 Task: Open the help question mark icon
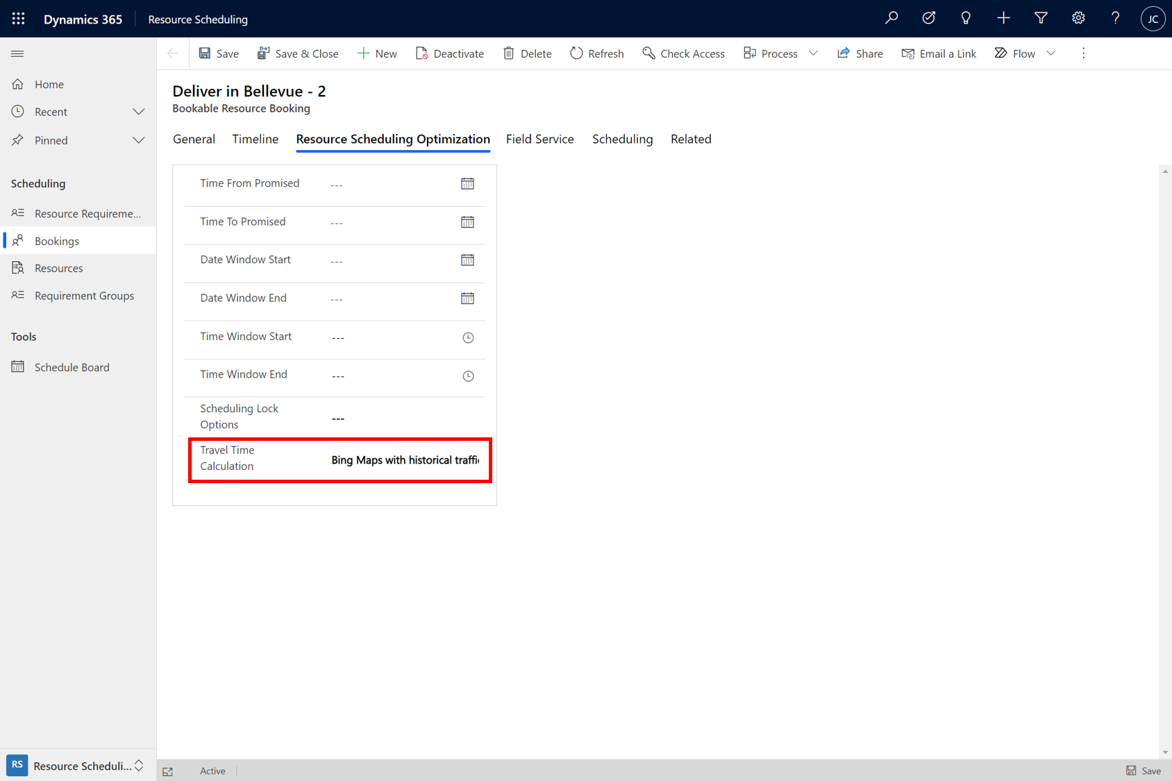[x=1116, y=19]
